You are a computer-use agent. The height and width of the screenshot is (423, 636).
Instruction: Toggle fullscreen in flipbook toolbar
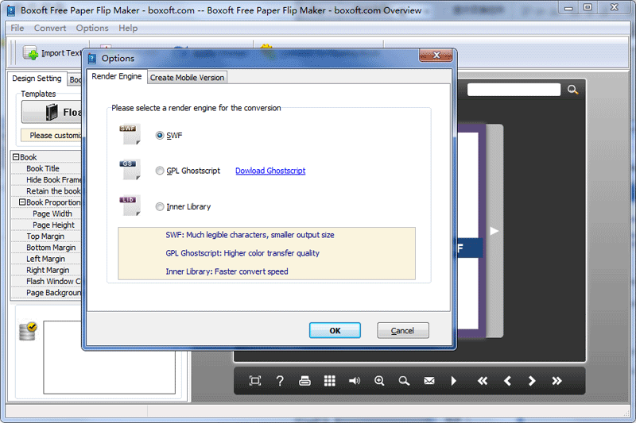tap(255, 380)
